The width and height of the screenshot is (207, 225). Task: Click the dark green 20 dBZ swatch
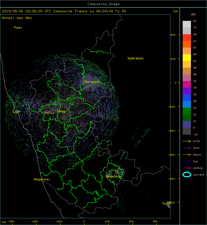tap(187, 118)
